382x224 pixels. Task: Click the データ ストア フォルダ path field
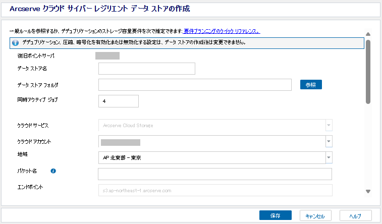(x=195, y=85)
